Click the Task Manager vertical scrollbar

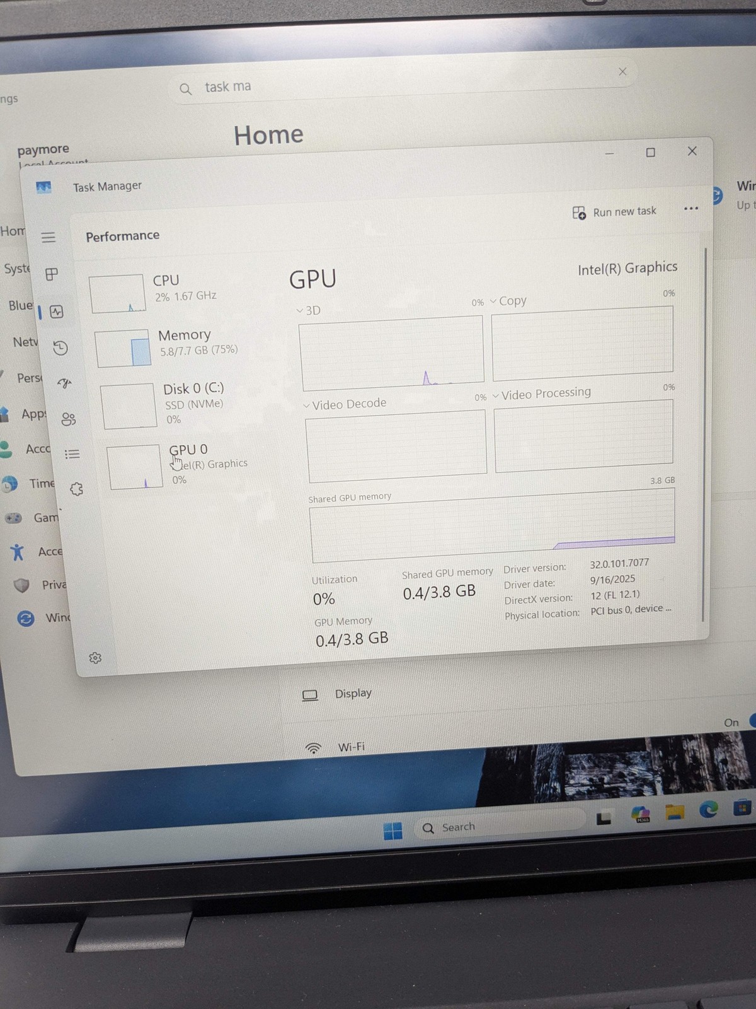(x=704, y=434)
